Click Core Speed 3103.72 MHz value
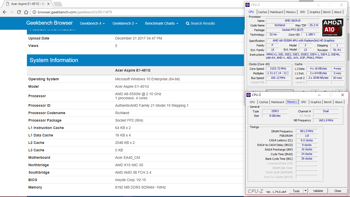 click(278, 68)
